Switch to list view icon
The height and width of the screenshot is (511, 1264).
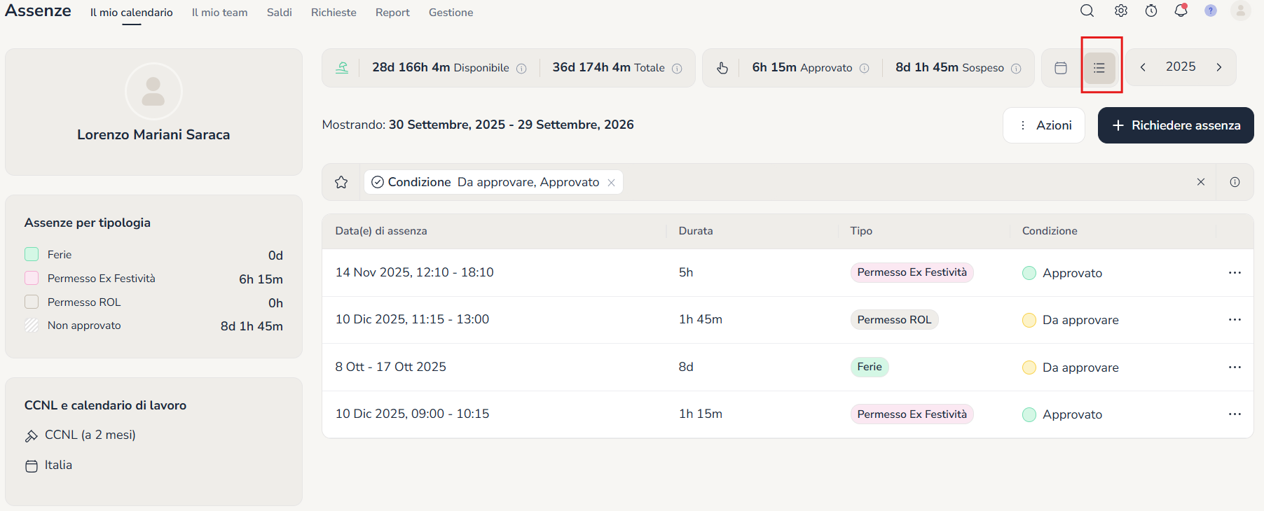pos(1099,68)
